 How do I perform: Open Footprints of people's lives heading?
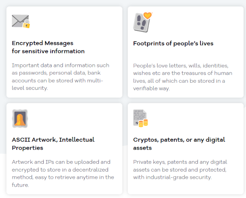[x=173, y=43]
